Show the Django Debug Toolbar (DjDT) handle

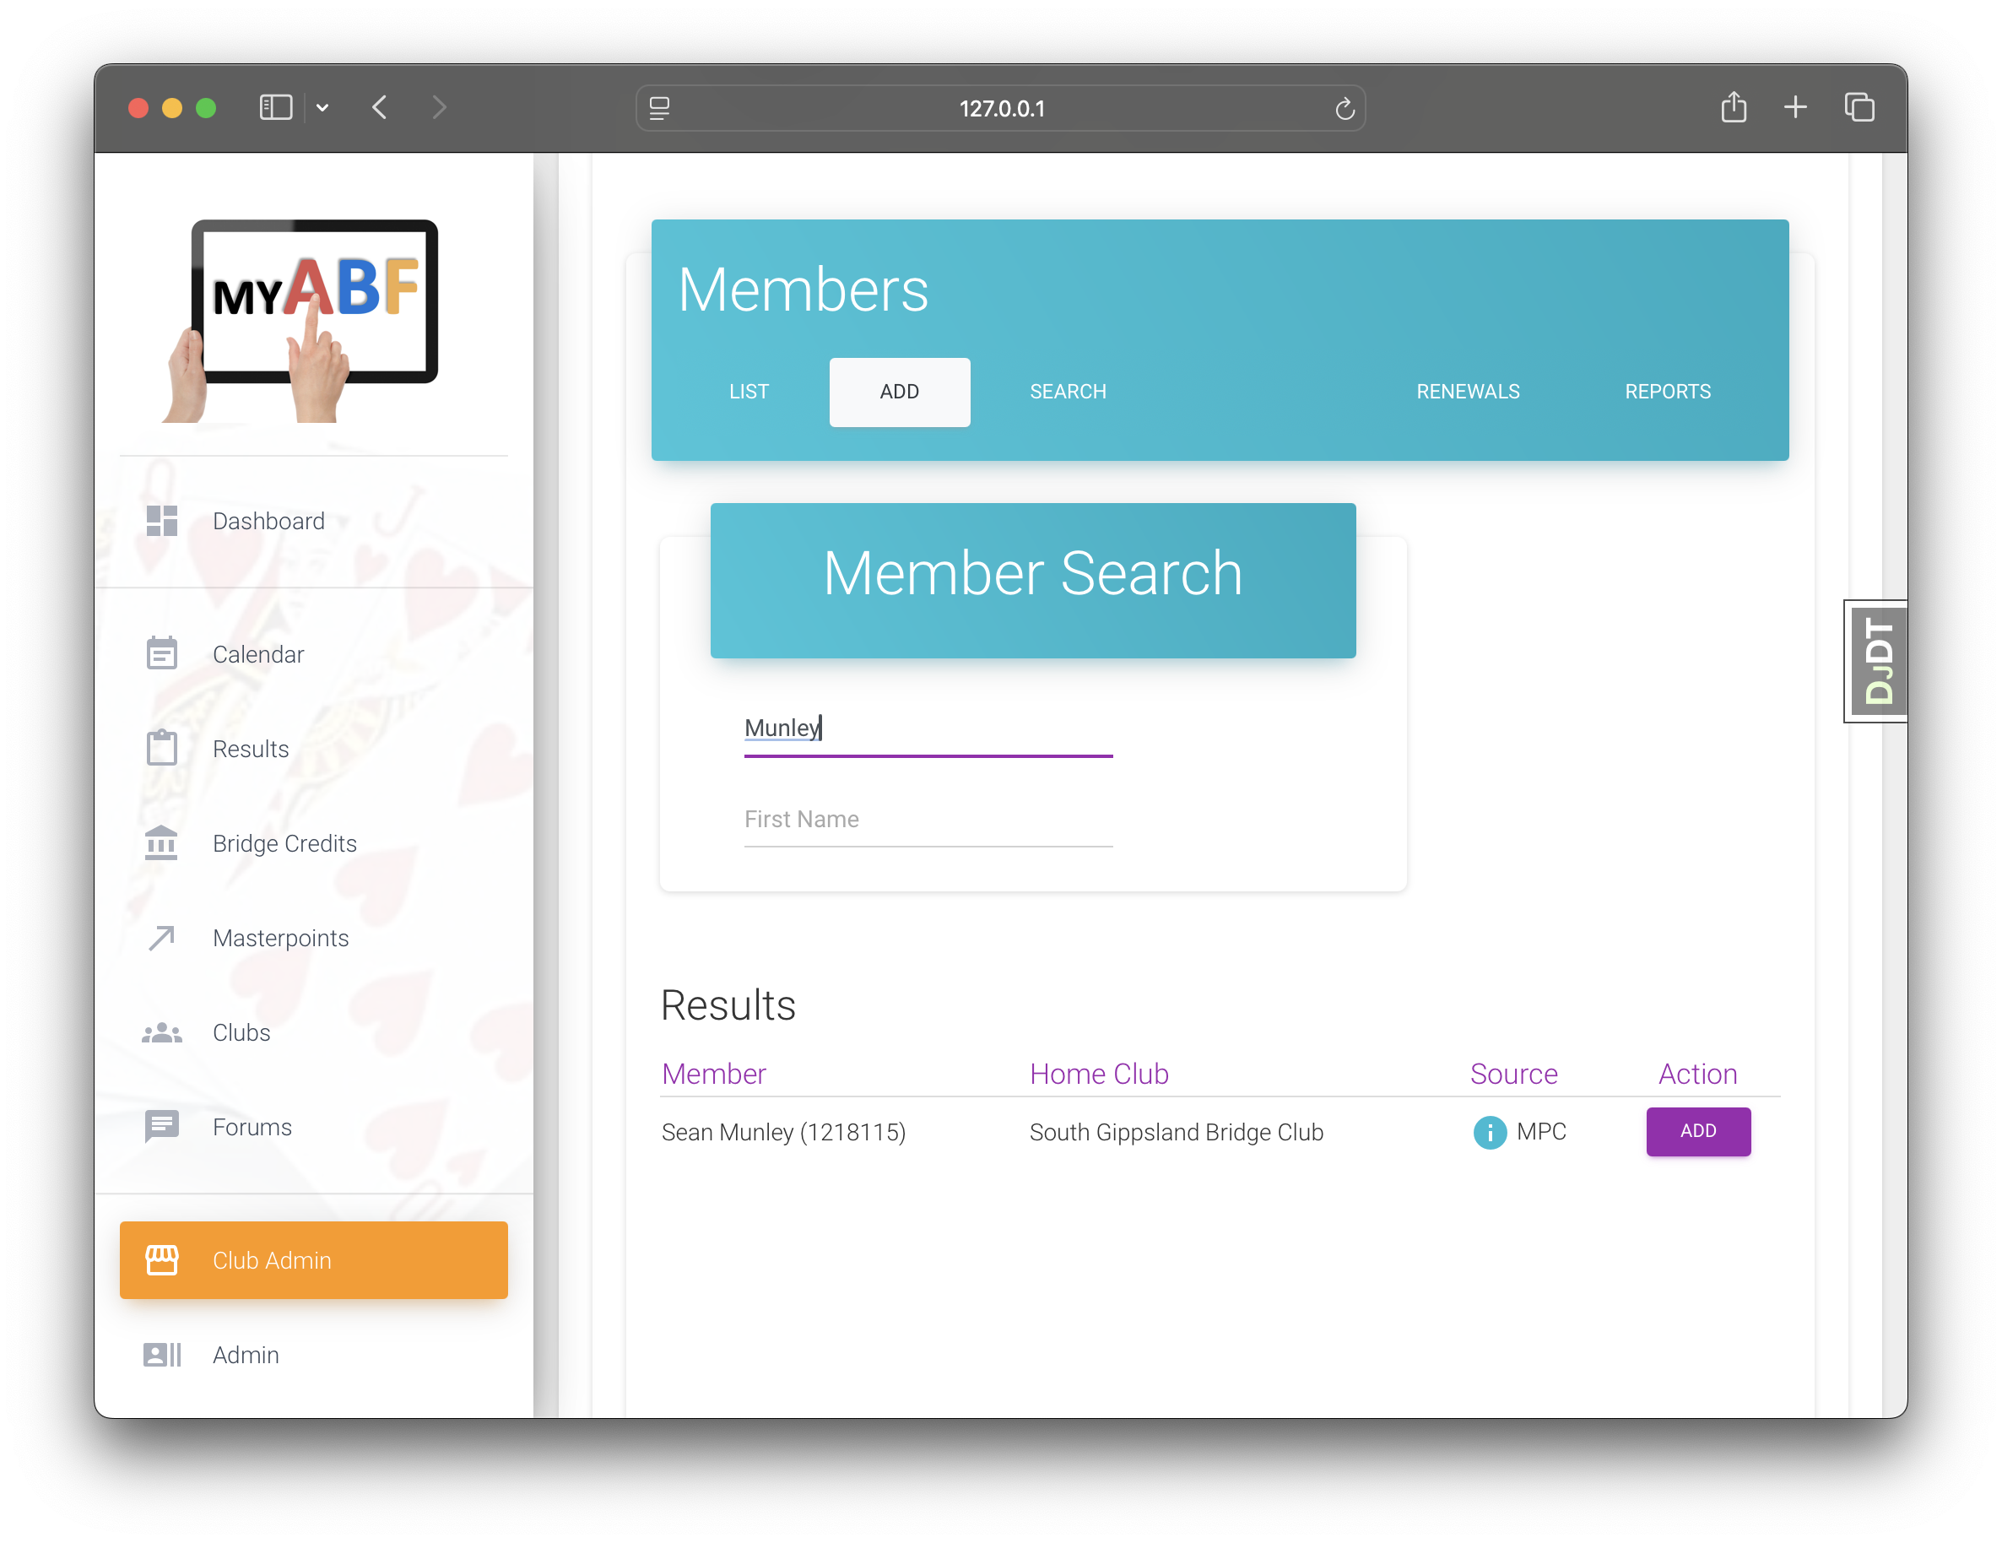1877,661
